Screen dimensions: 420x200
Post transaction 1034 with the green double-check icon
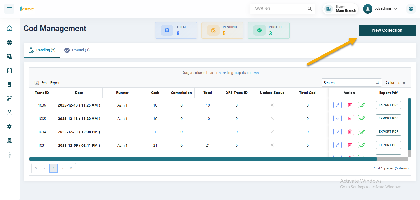click(x=362, y=132)
